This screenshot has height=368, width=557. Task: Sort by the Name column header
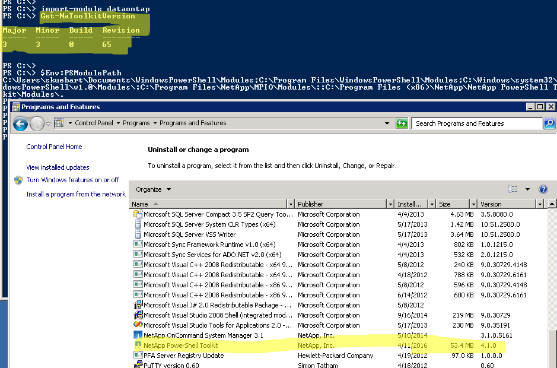[x=208, y=204]
